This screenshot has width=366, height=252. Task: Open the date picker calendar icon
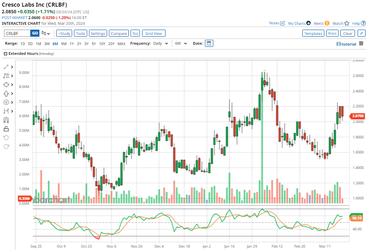pyautogui.click(x=209, y=43)
